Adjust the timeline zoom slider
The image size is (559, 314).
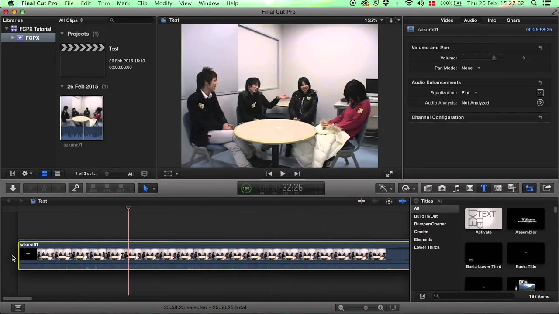pos(366,307)
